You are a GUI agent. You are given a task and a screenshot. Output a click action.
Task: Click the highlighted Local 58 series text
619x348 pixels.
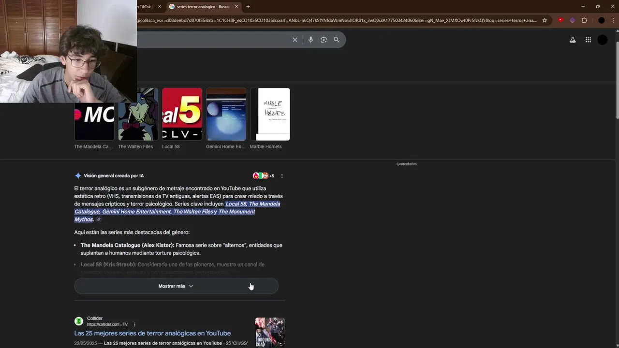236,204
